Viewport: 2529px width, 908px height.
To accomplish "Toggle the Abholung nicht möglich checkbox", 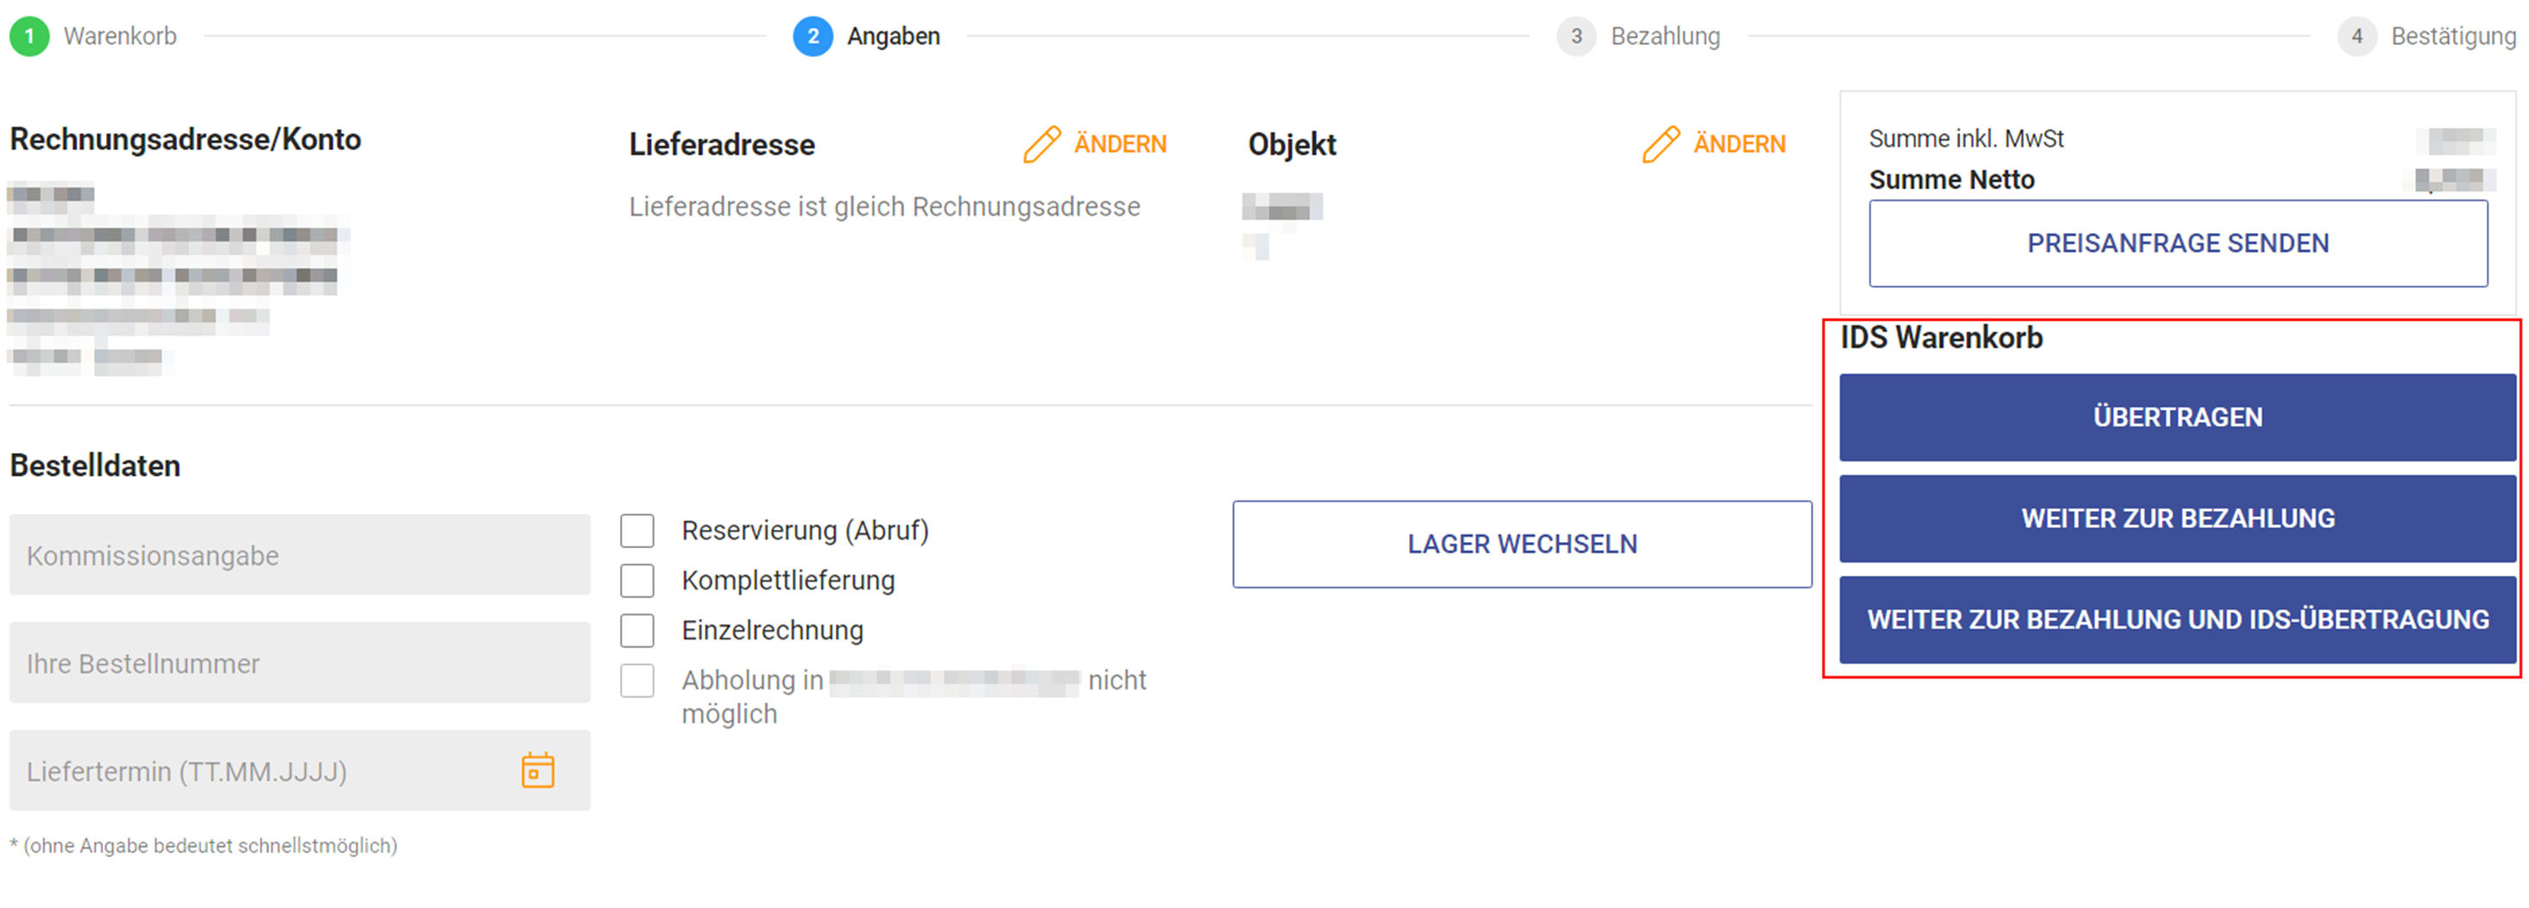I will tap(637, 680).
